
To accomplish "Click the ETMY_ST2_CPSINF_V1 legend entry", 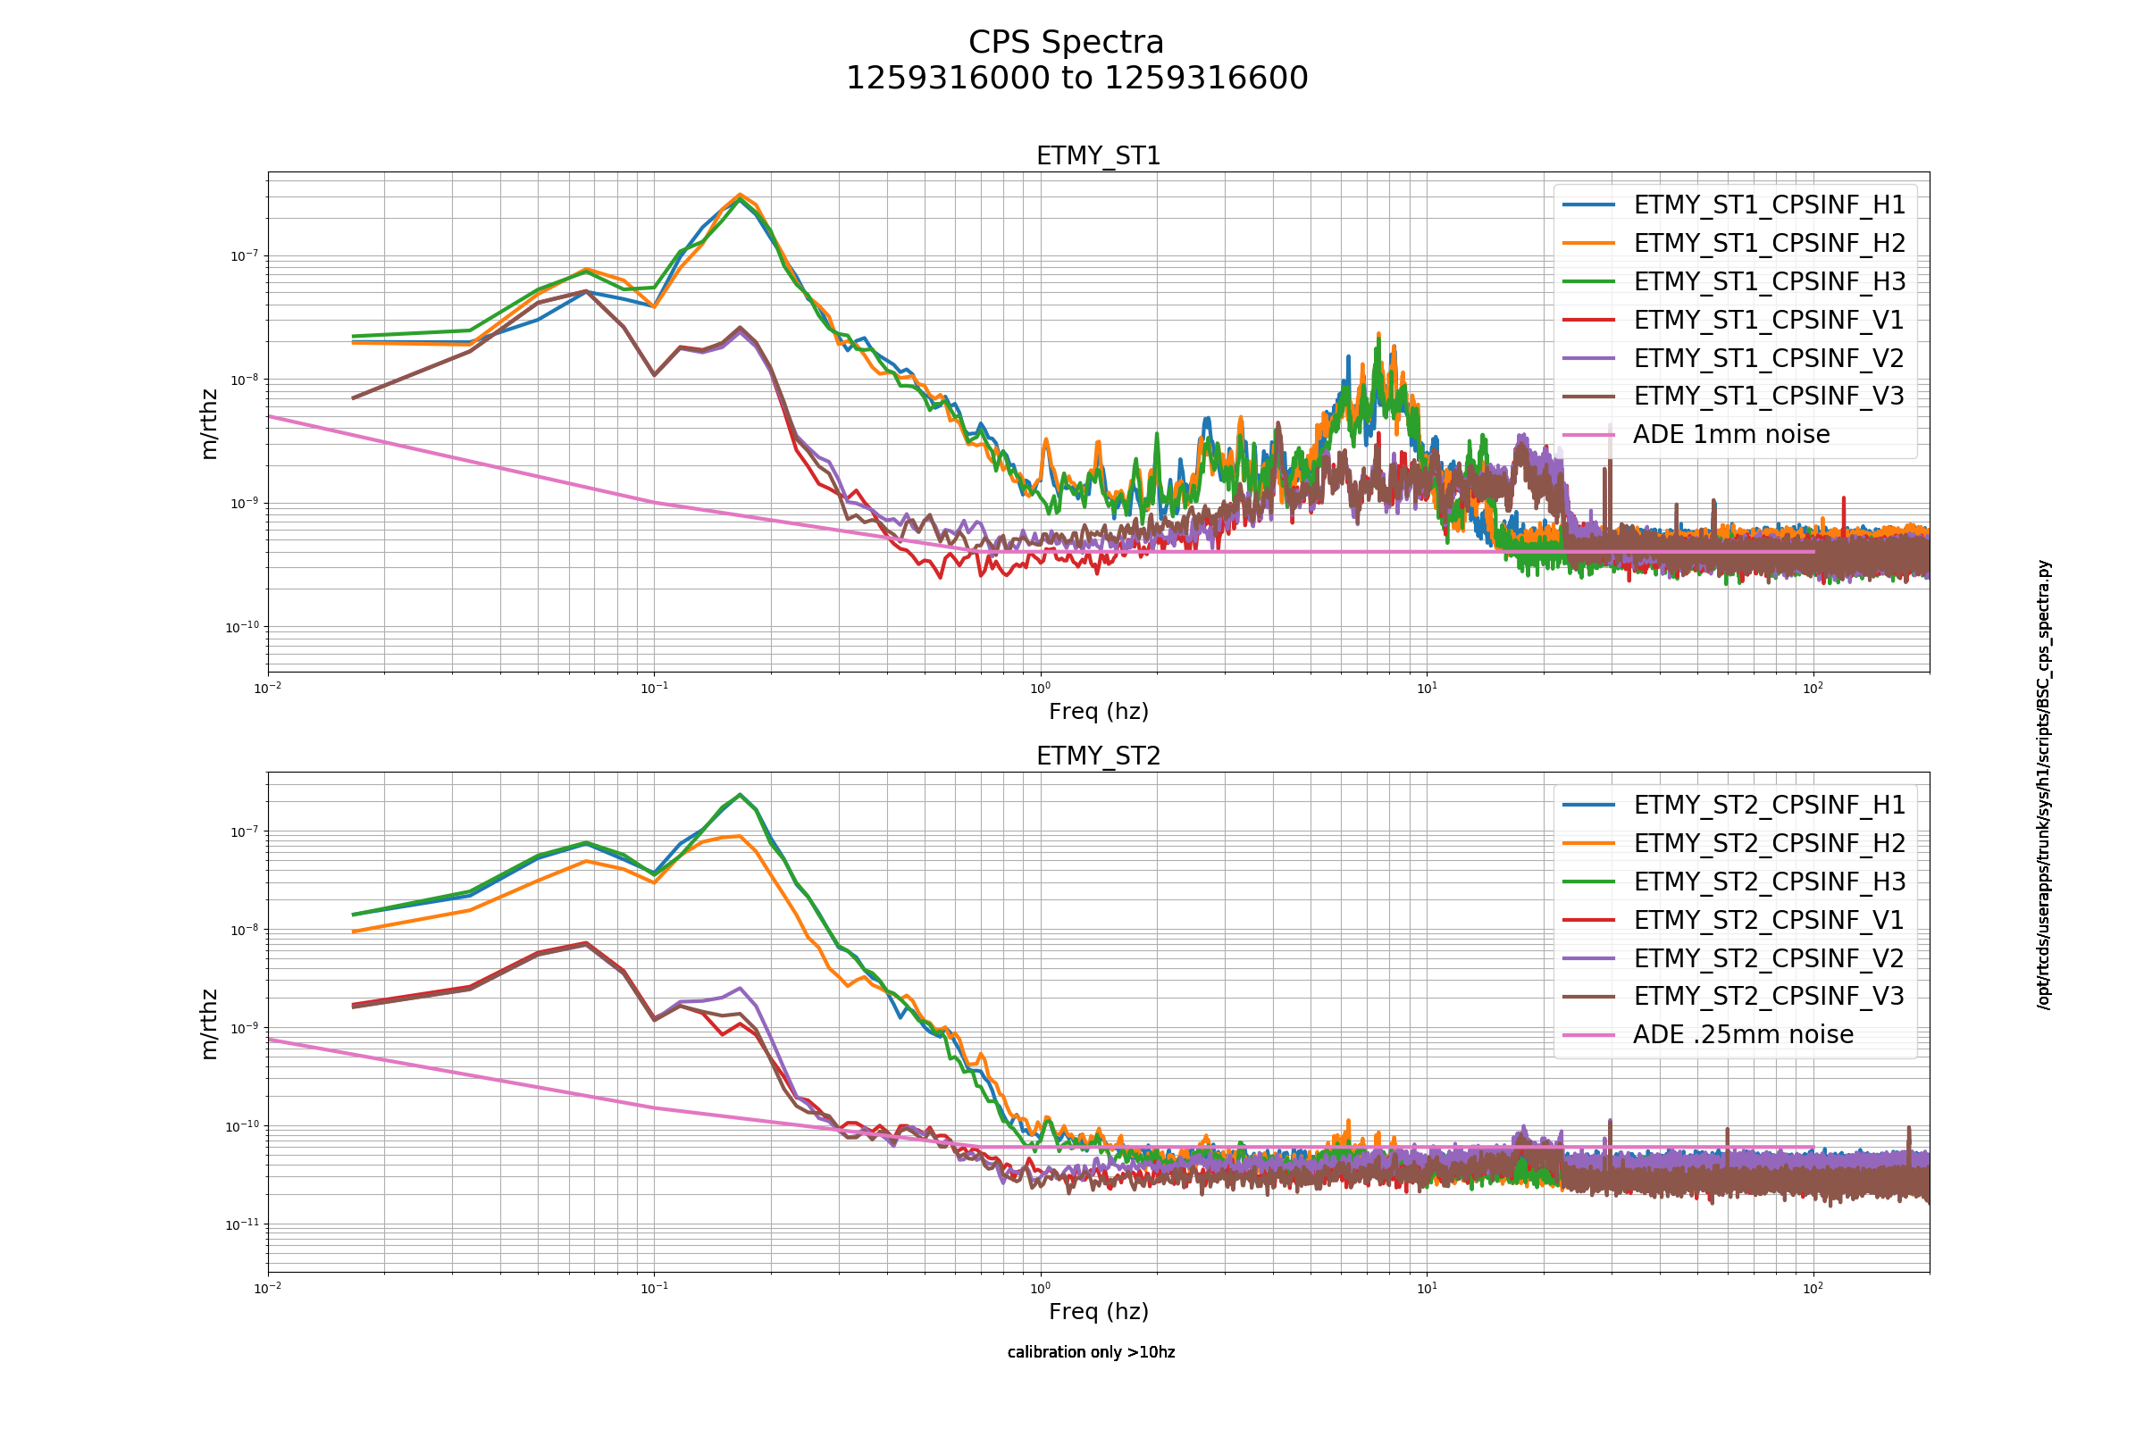I will point(1734,921).
